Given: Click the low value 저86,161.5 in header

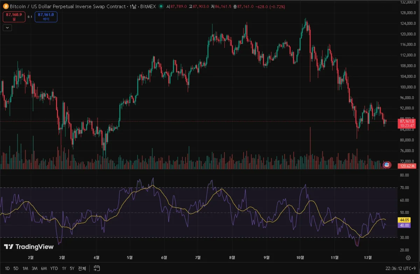Looking at the screenshot, I should point(221,7).
